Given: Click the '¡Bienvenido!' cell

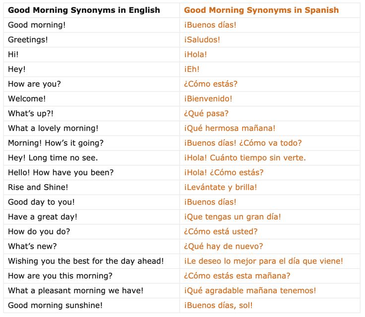Looking at the screenshot, I should [x=208, y=99].
